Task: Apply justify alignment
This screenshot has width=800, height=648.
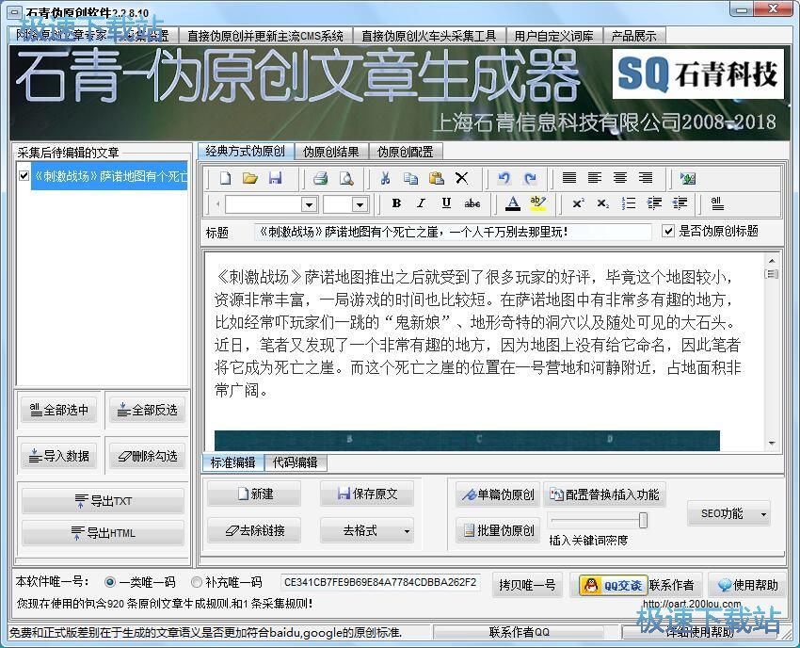Action: pos(568,178)
